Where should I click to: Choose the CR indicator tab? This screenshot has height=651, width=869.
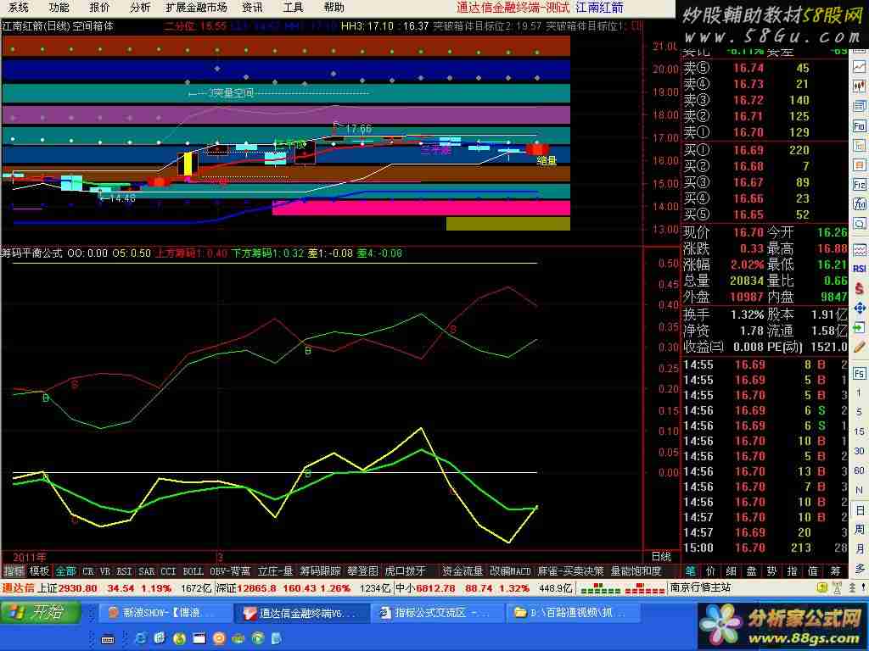tap(88, 570)
